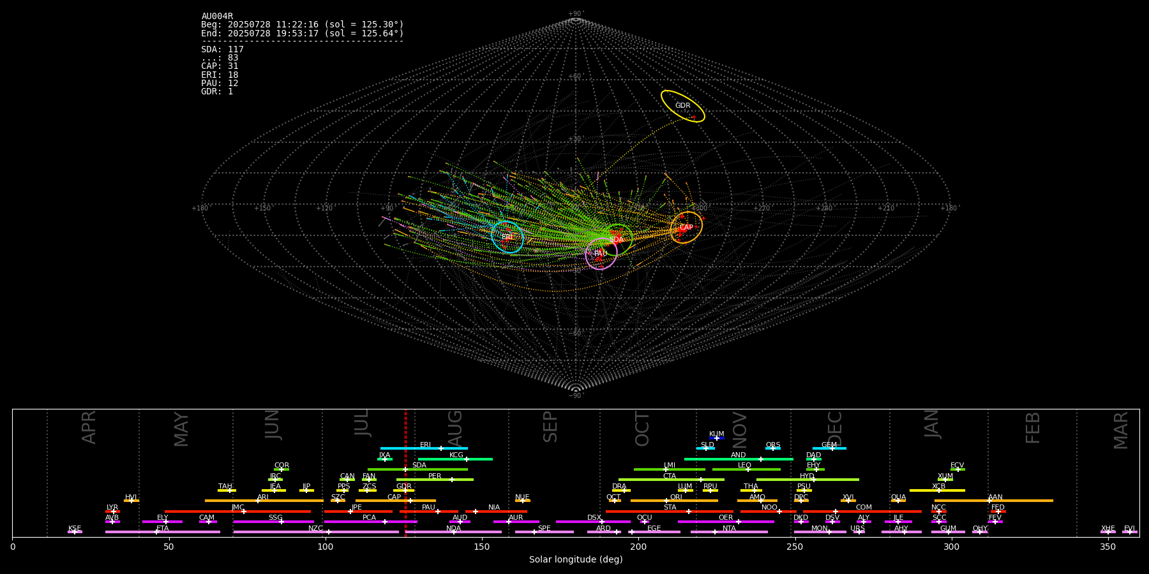Click the KSE shower marker
Screen dimensions: 1149x574
pyautogui.click(x=75, y=532)
